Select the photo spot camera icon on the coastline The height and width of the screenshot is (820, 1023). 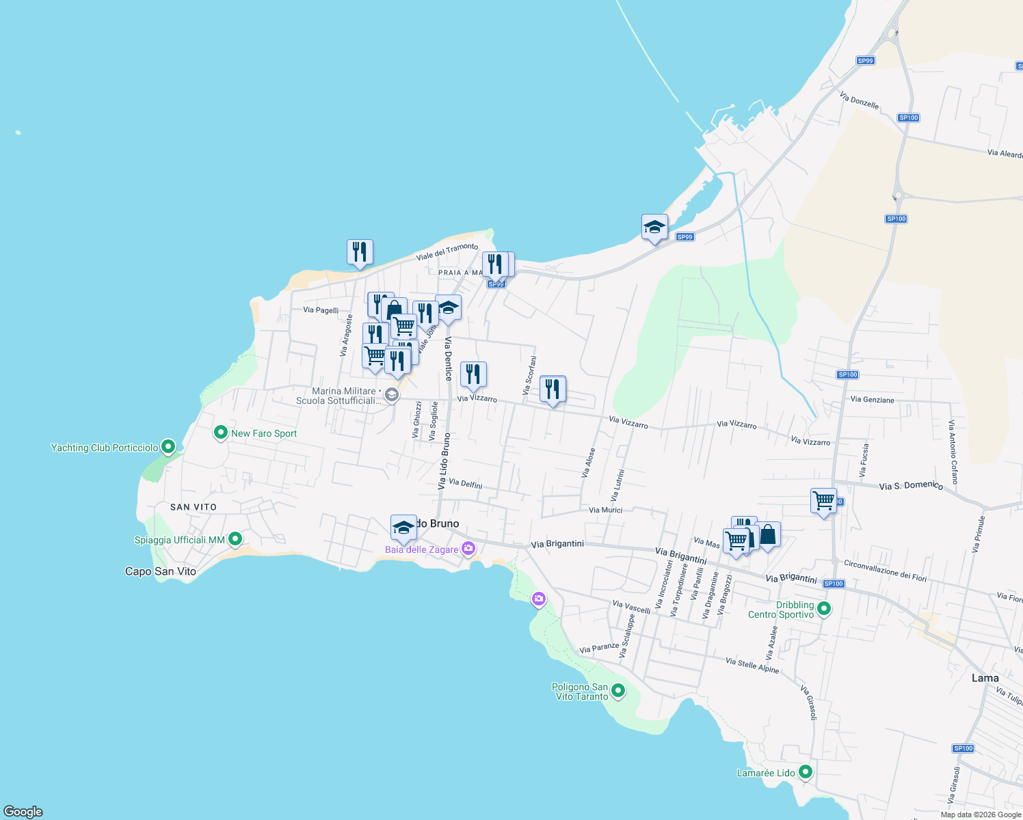pyautogui.click(x=537, y=599)
